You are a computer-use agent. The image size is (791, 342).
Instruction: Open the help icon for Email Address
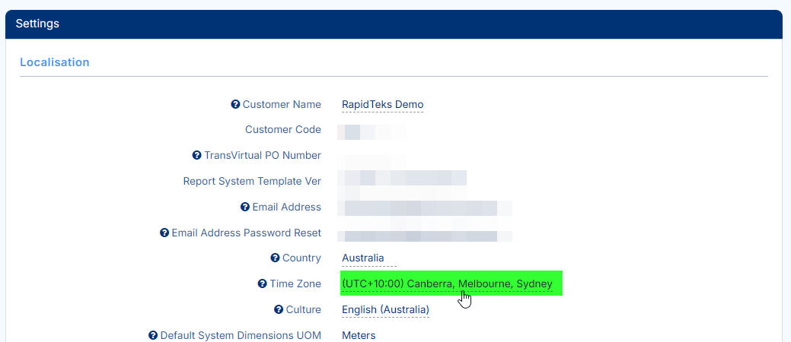click(x=245, y=207)
